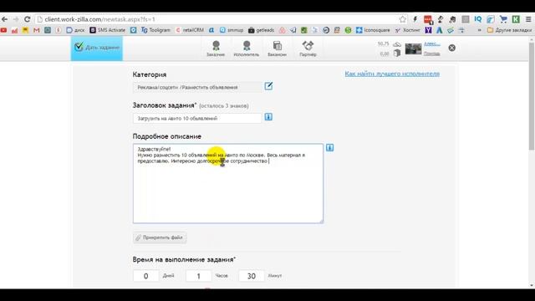Image resolution: width=535 pixels, height=301 pixels.
Task: Click the textarea resize handle corner
Action: pos(321,222)
